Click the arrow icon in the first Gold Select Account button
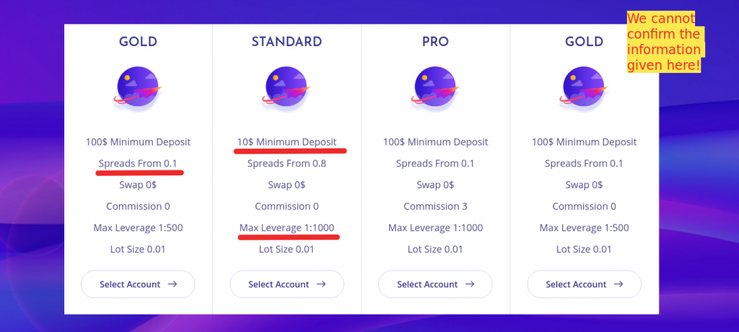739x332 pixels. click(172, 284)
